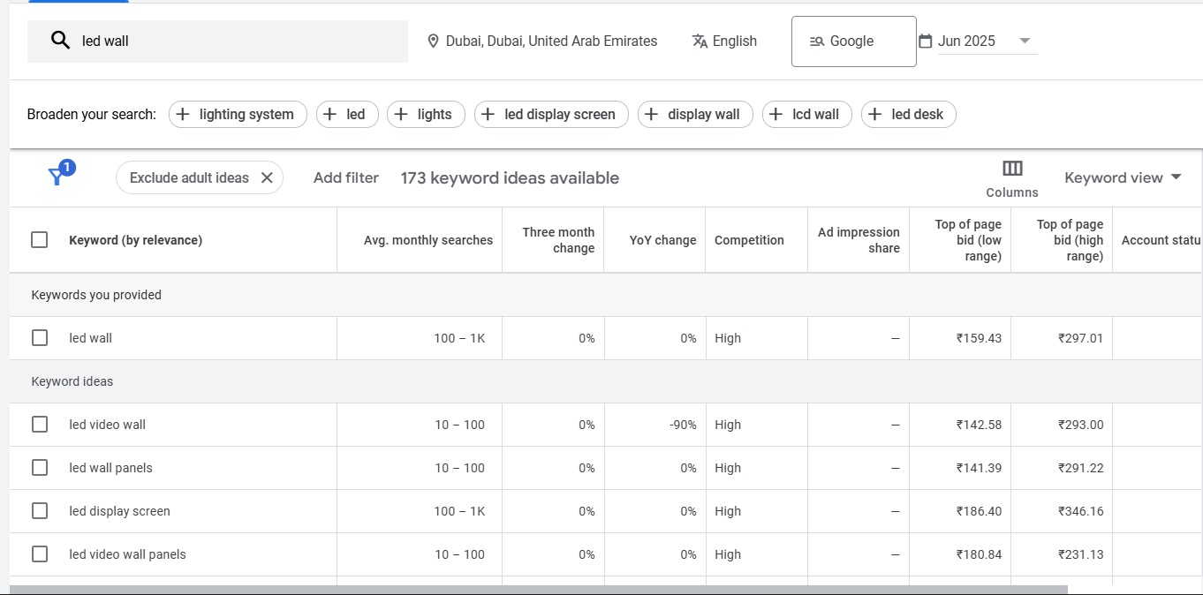Sort by Ad impression share column
The height and width of the screenshot is (595, 1203).
859,240
